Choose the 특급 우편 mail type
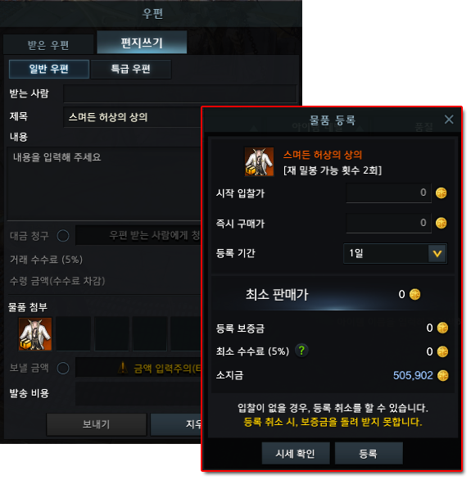This screenshot has height=480, width=471. tap(131, 69)
